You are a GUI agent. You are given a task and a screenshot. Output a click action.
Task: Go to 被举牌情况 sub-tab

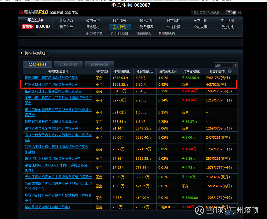(x=143, y=33)
